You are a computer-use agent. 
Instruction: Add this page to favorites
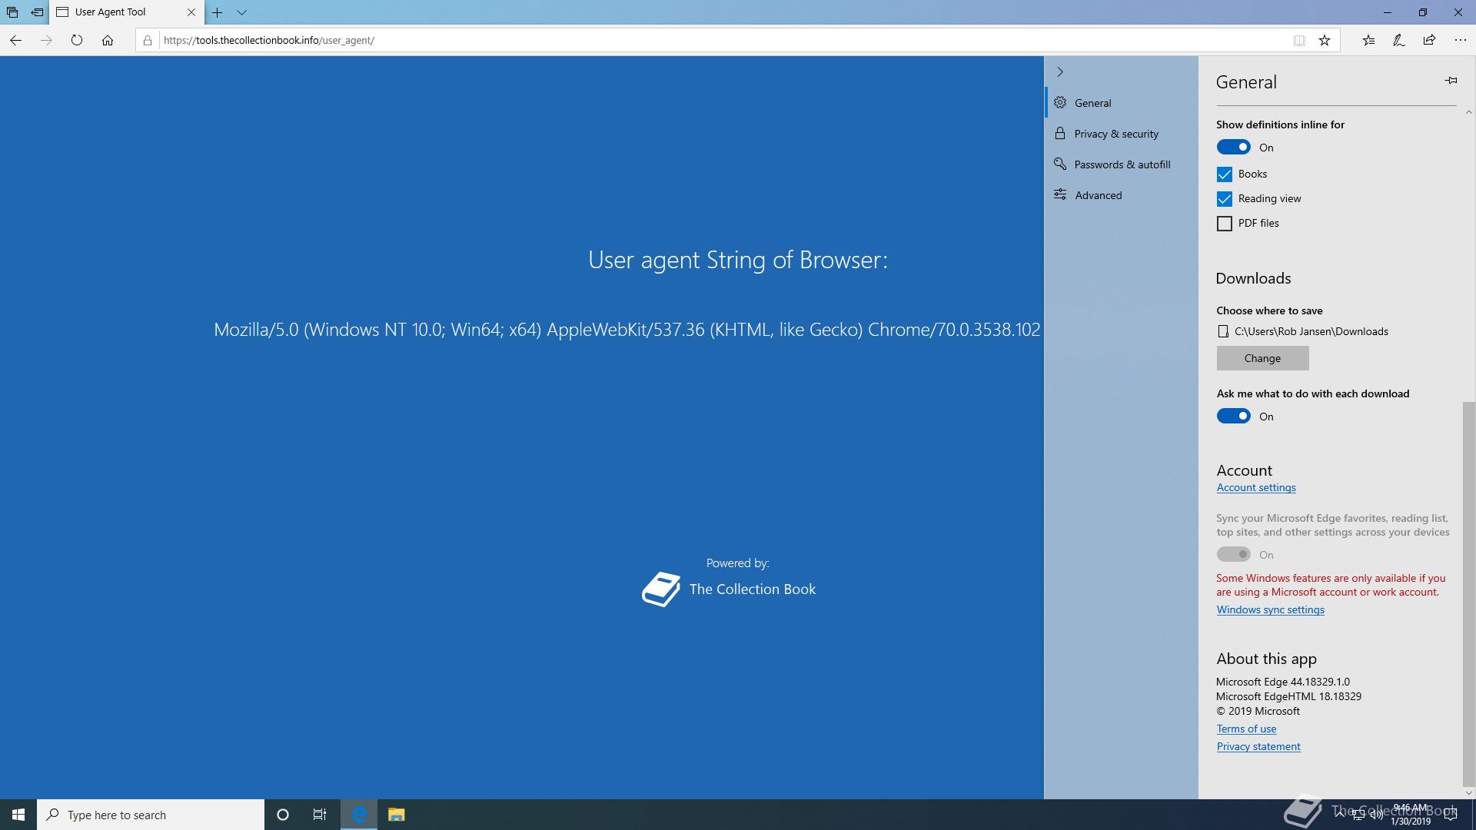(x=1325, y=40)
